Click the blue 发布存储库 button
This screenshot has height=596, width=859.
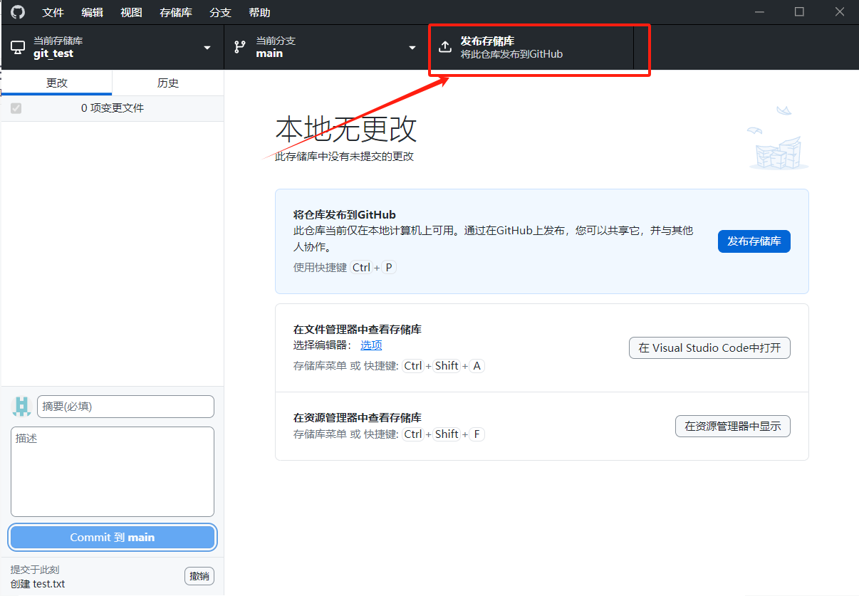[754, 241]
